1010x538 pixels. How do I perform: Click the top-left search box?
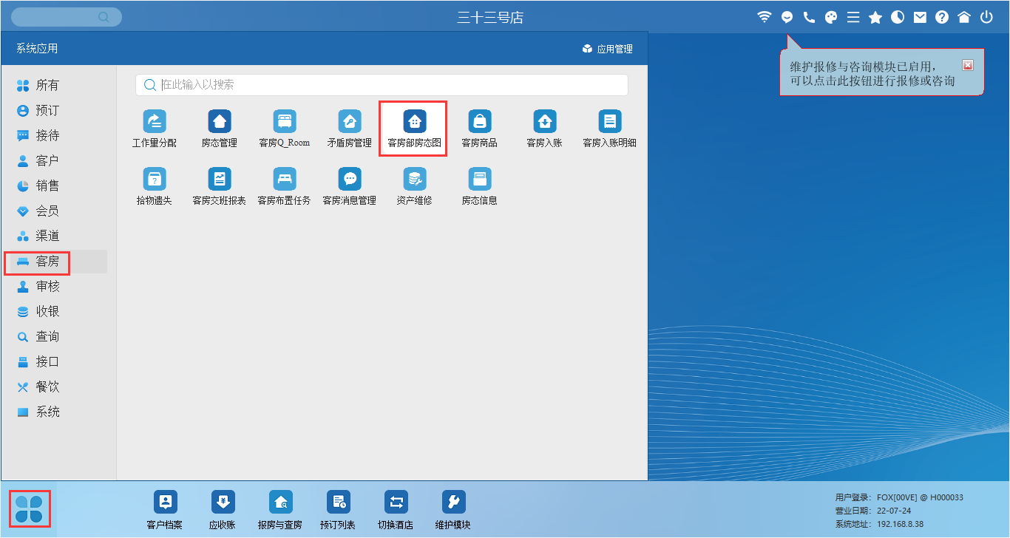(67, 17)
